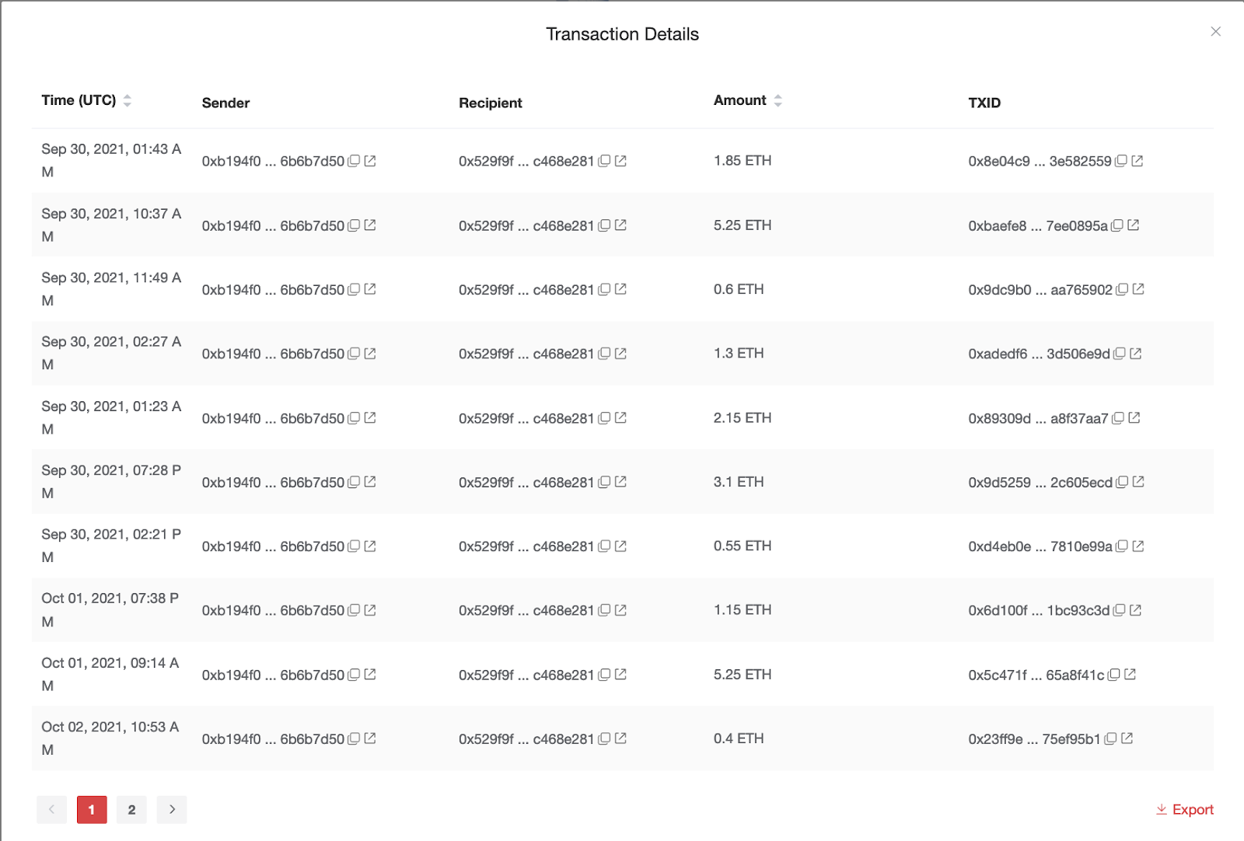Screen dimensions: 1244x841
Task: Copy sender address in 0.4 ETH row
Action: point(354,738)
